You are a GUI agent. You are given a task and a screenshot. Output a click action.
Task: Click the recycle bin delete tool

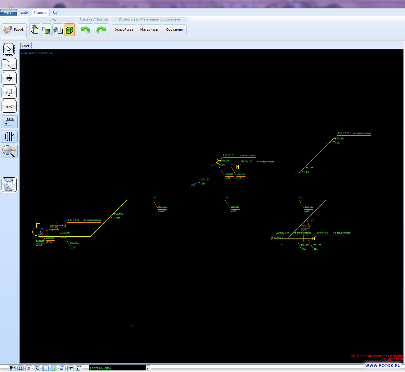click(x=9, y=185)
